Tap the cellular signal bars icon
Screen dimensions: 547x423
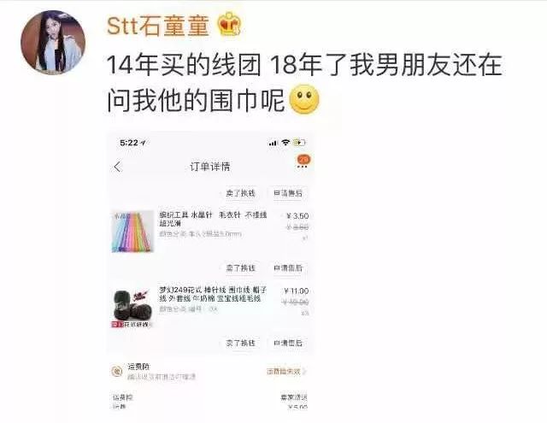click(x=273, y=143)
